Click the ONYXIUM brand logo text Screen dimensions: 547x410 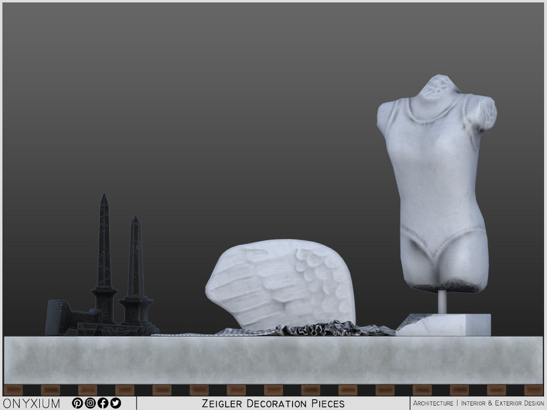tap(32, 403)
